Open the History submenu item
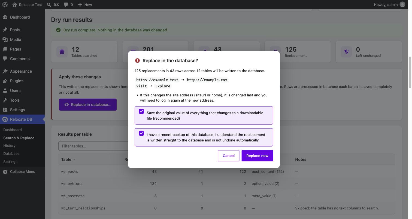 [9, 146]
